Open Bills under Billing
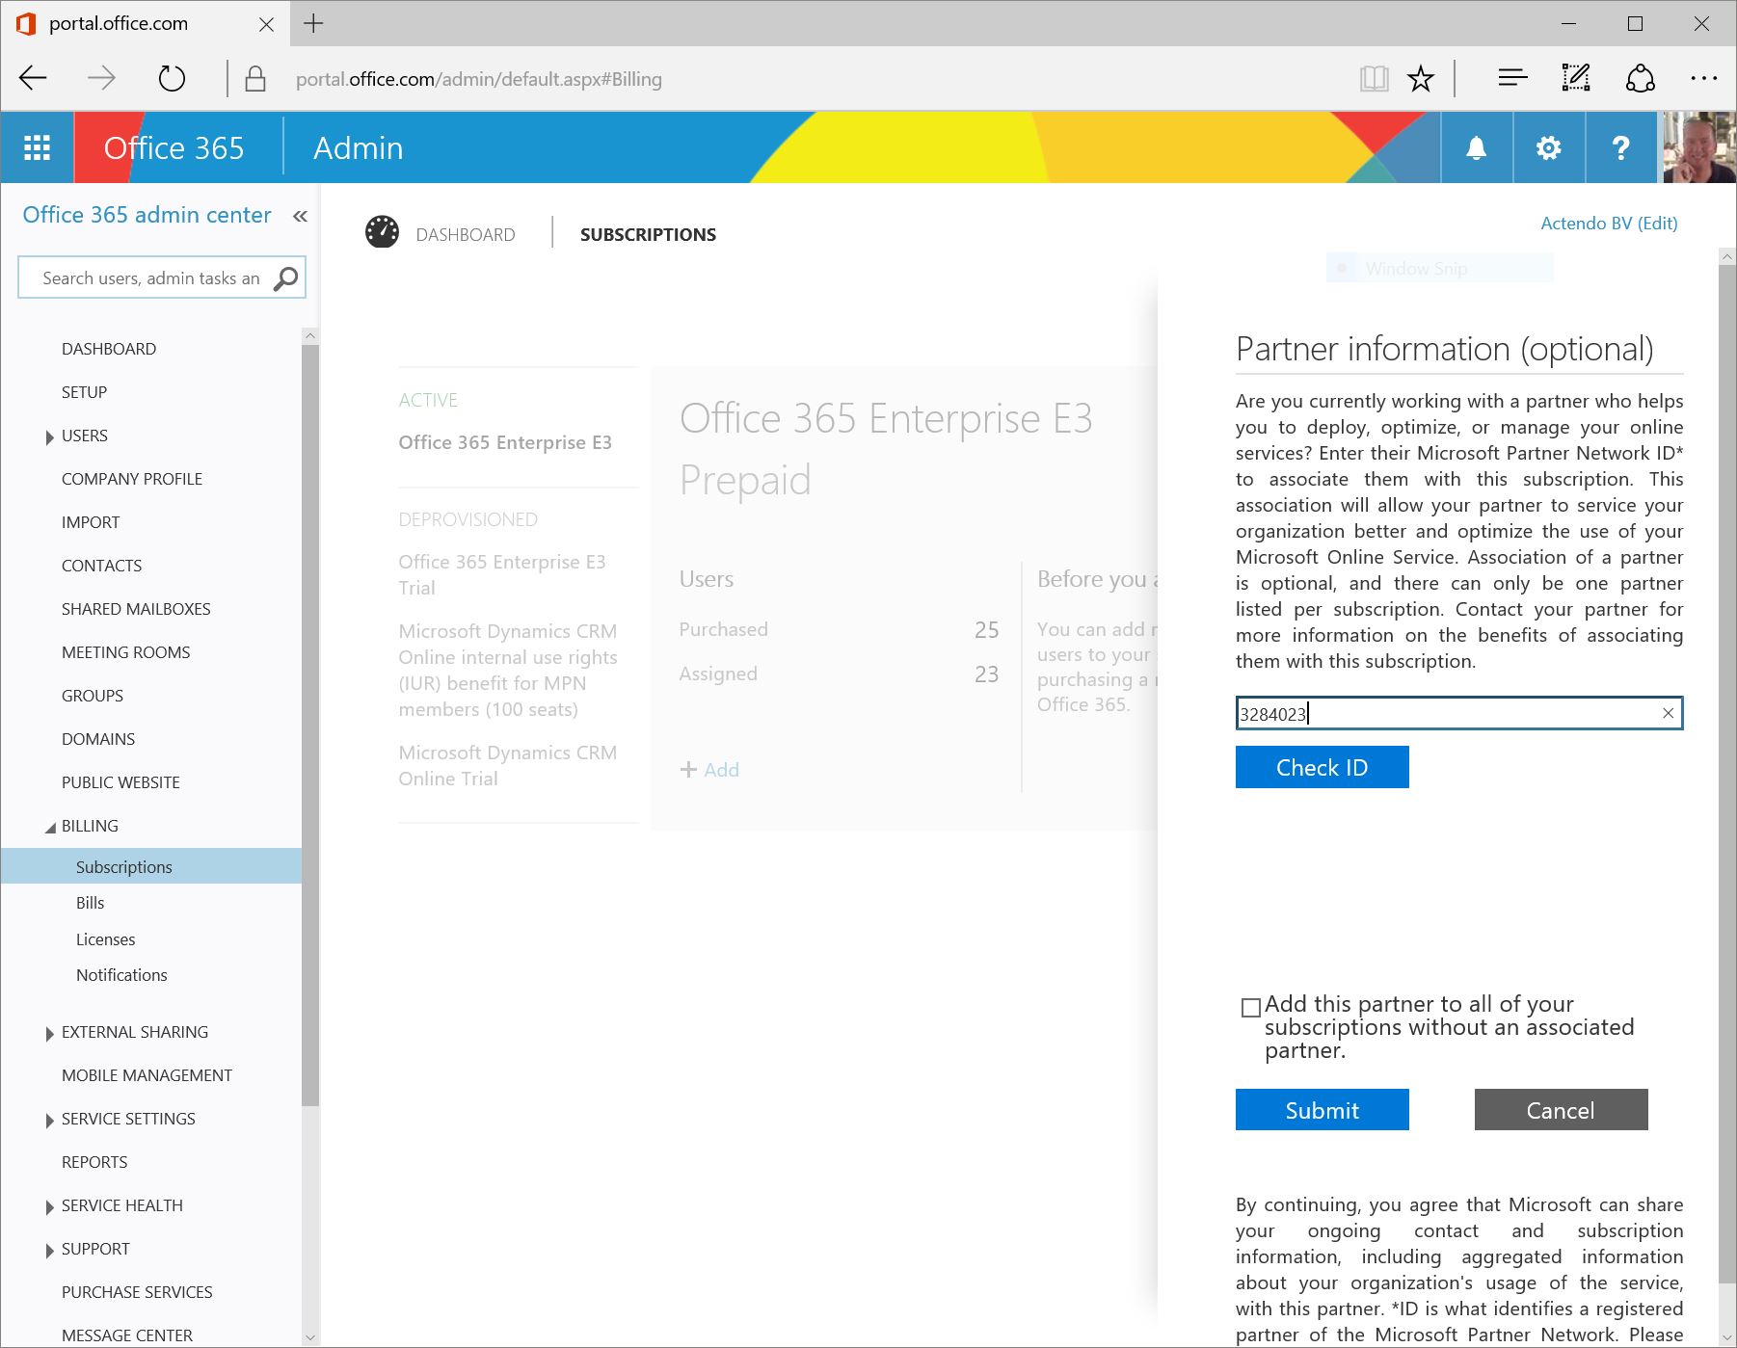Viewport: 1737px width, 1348px height. pos(91,903)
